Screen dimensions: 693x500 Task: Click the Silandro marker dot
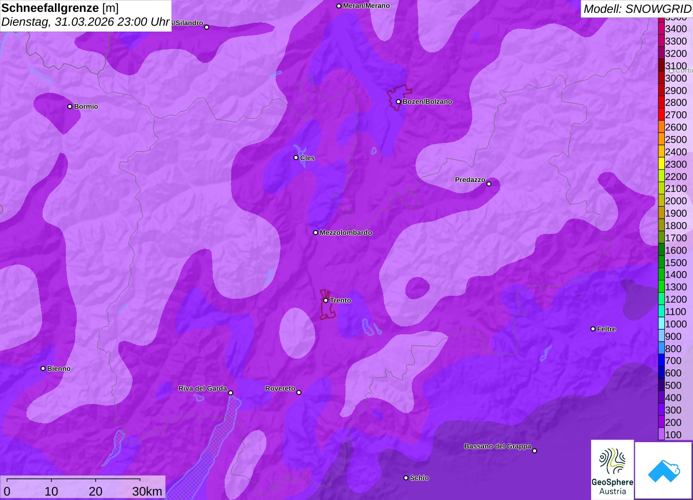click(207, 27)
